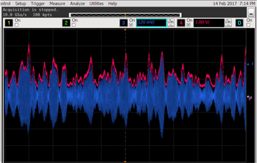Open the Help menu
This screenshot has height=163, width=257.
point(112,4)
